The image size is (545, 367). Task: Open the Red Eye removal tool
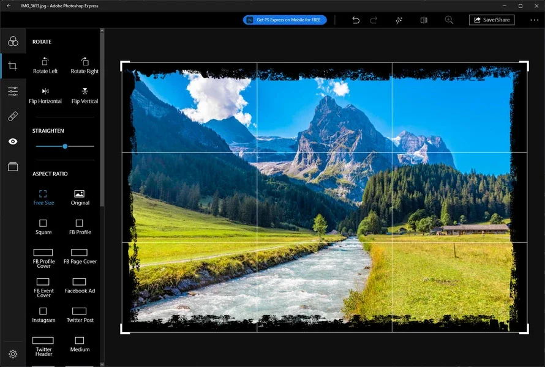point(13,141)
